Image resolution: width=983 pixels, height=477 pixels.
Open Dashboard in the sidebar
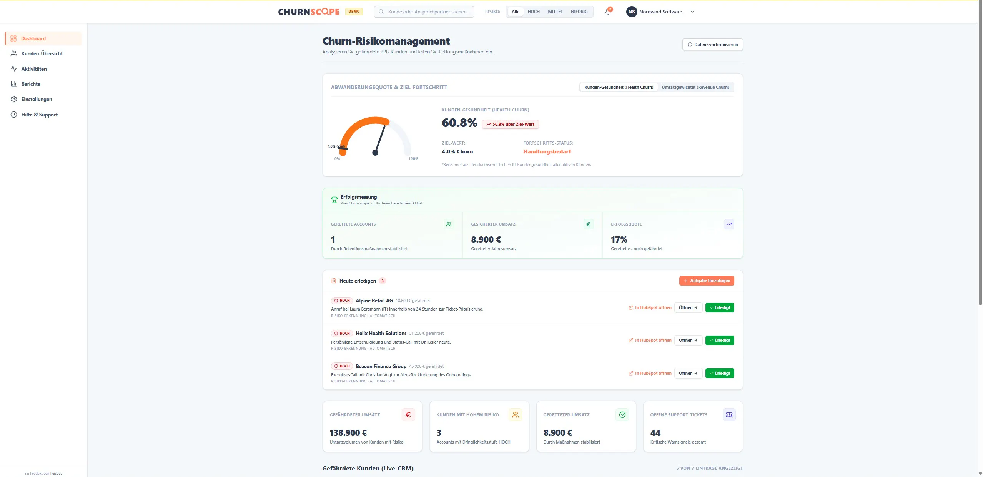point(43,38)
